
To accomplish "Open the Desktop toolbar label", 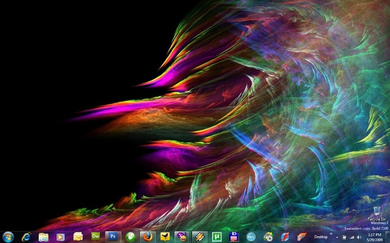I will [x=321, y=237].
